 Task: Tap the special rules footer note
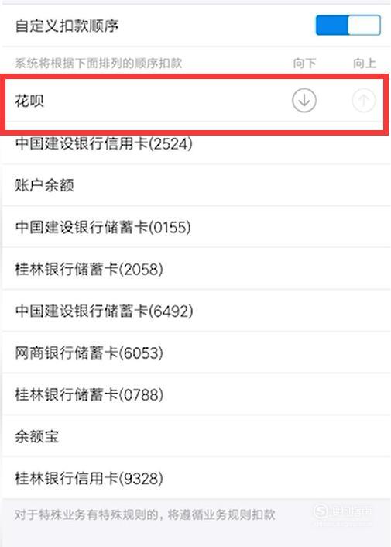145,514
